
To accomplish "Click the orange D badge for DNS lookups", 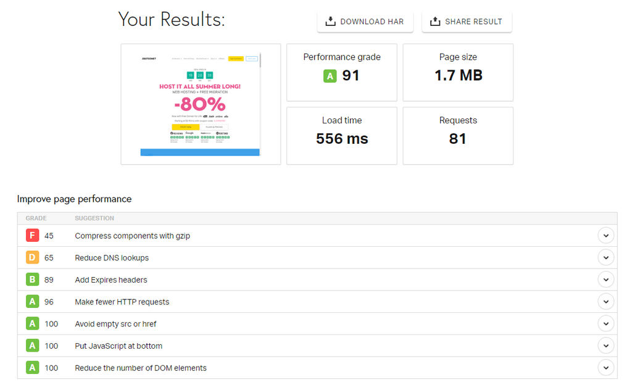I will [x=32, y=257].
